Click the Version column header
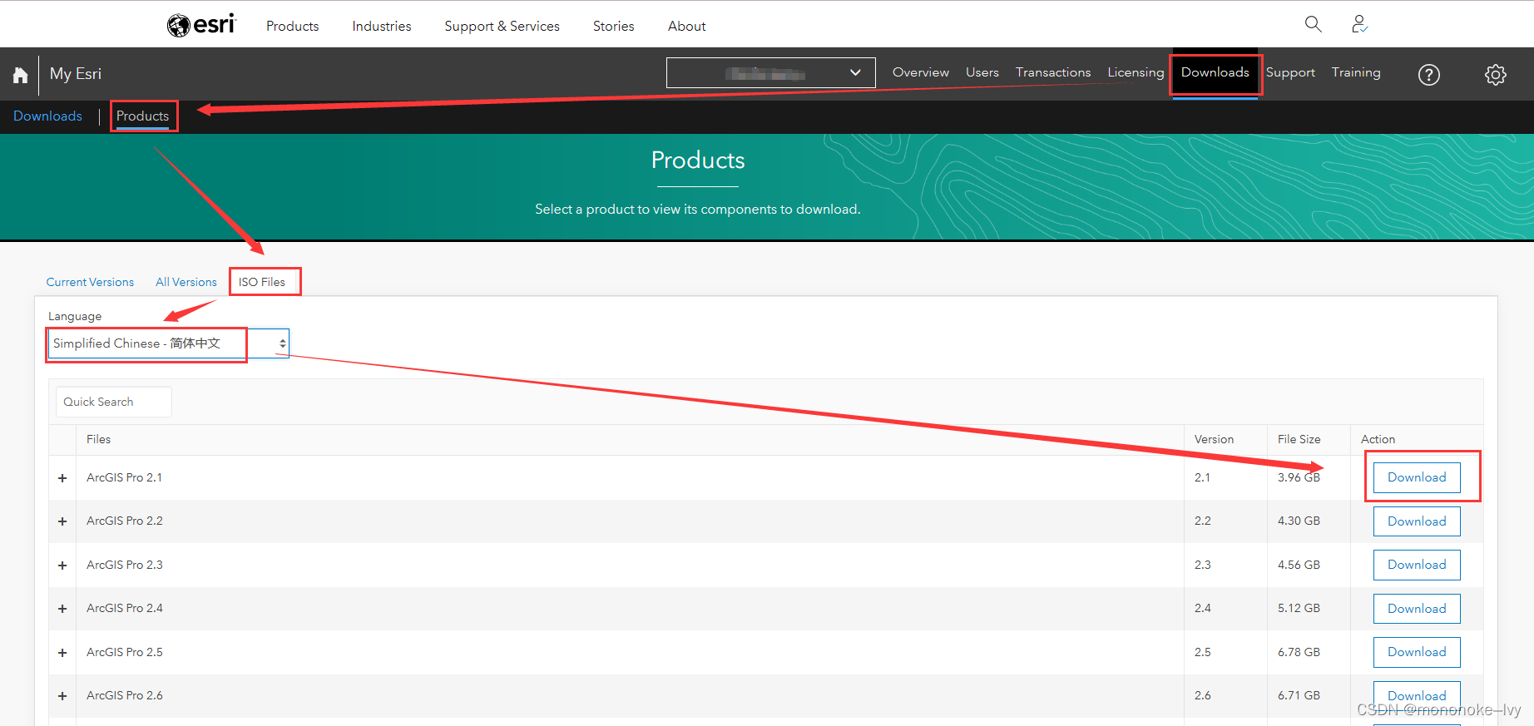The width and height of the screenshot is (1534, 726). pyautogui.click(x=1214, y=439)
